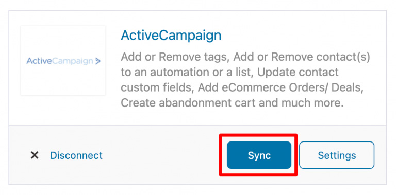Click the arrow mark in ActiveCampaign logo

pos(98,61)
